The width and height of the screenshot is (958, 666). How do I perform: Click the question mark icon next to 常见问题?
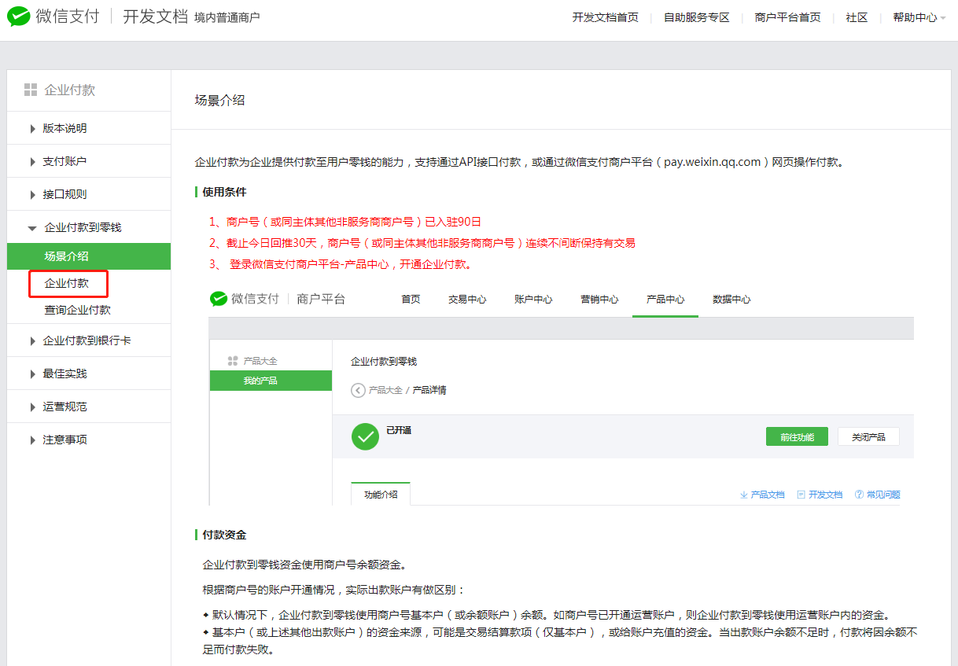click(859, 495)
